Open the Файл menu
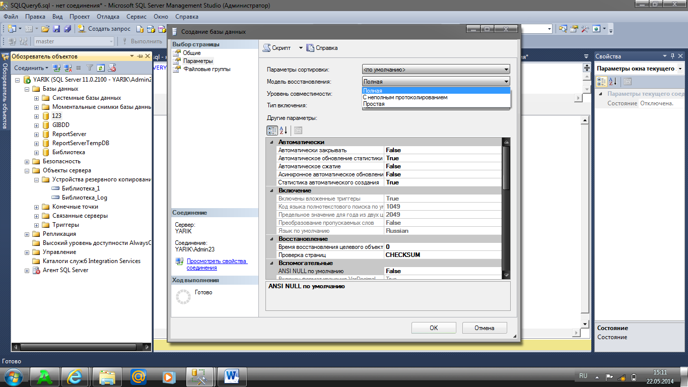 click(x=11, y=17)
